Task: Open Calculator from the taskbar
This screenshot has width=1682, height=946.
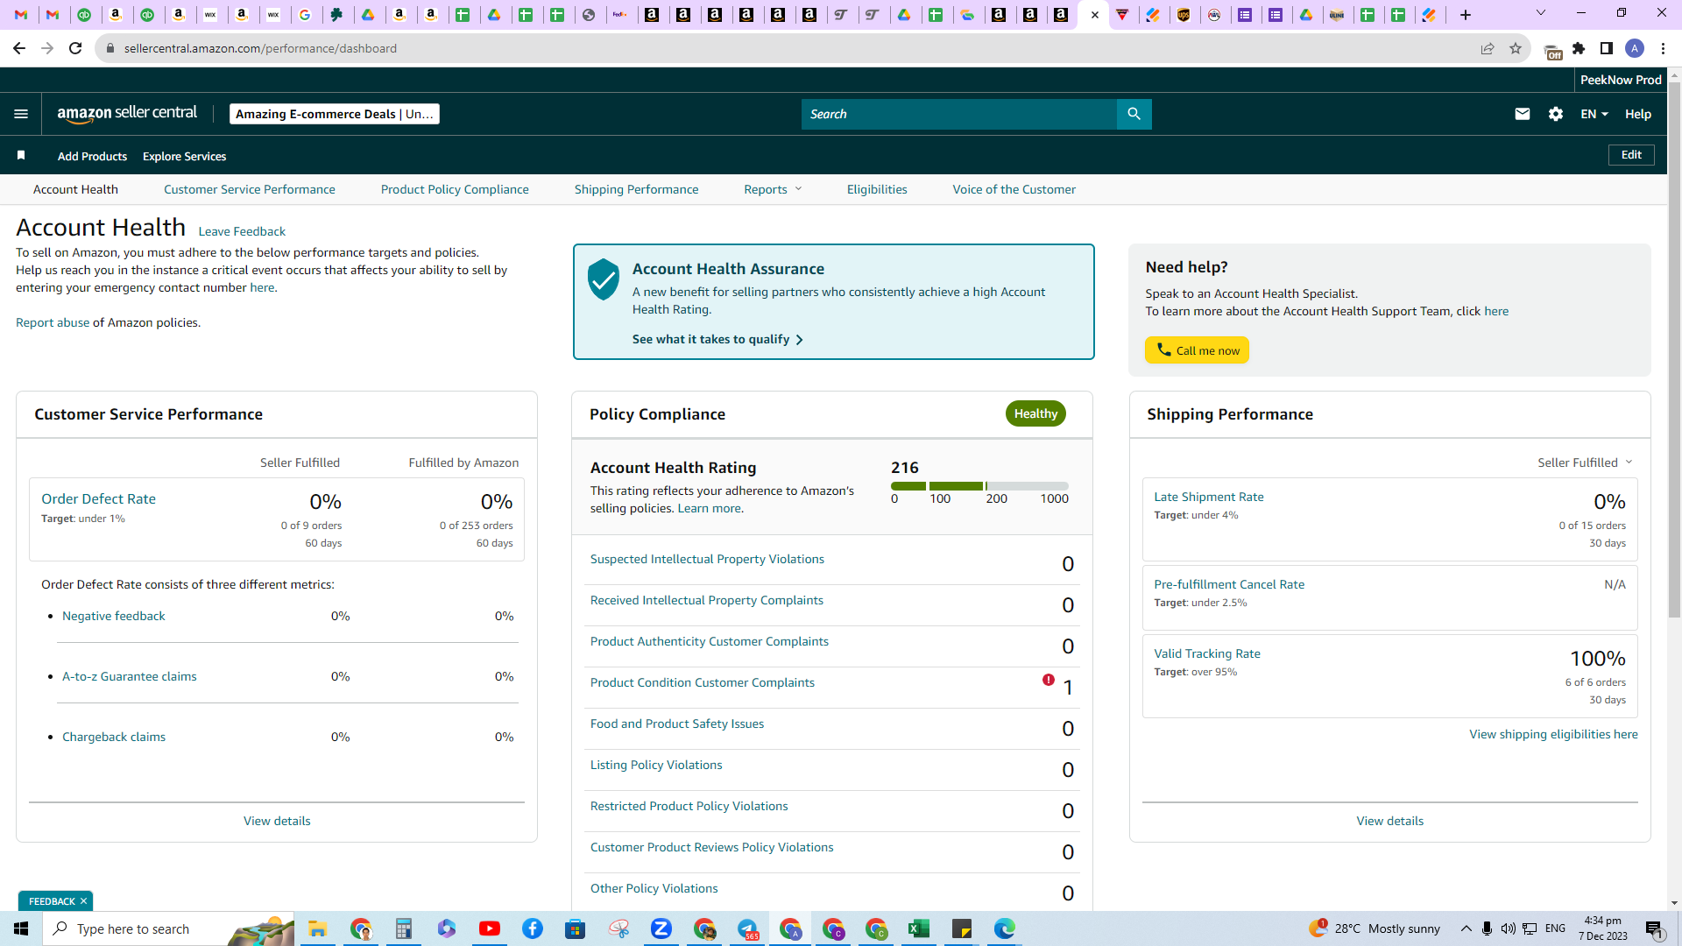Action: (x=403, y=928)
